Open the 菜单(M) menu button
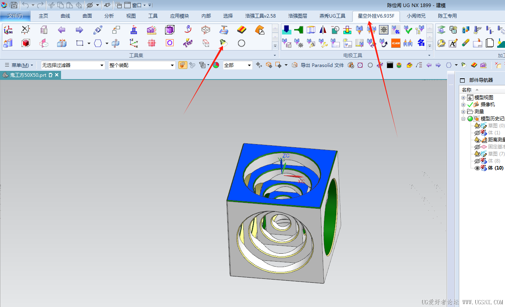The height and width of the screenshot is (307, 505). (x=19, y=65)
